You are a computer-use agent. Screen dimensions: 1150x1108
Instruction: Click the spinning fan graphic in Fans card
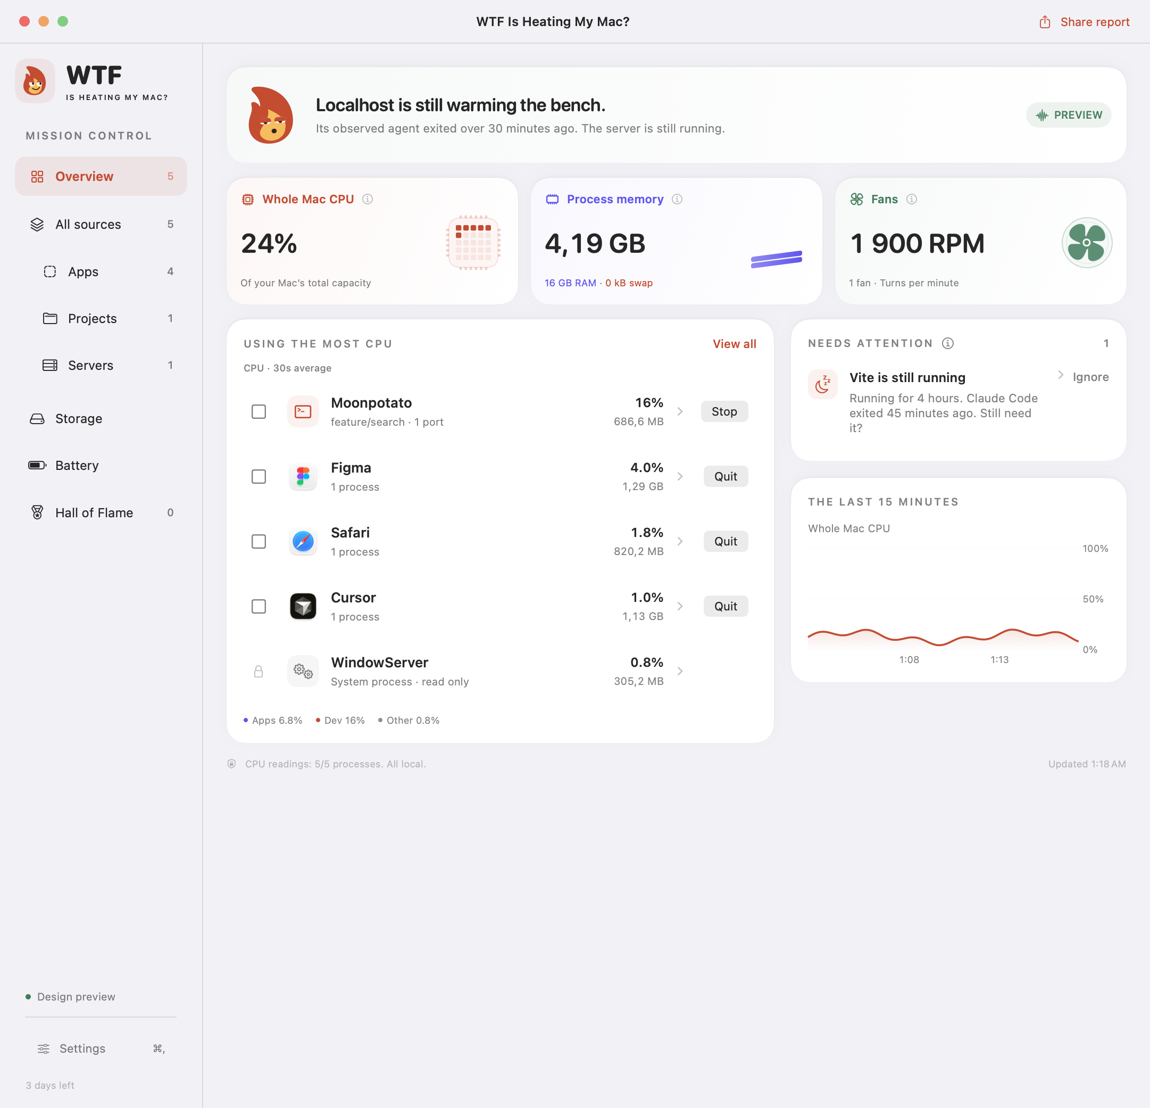1087,243
